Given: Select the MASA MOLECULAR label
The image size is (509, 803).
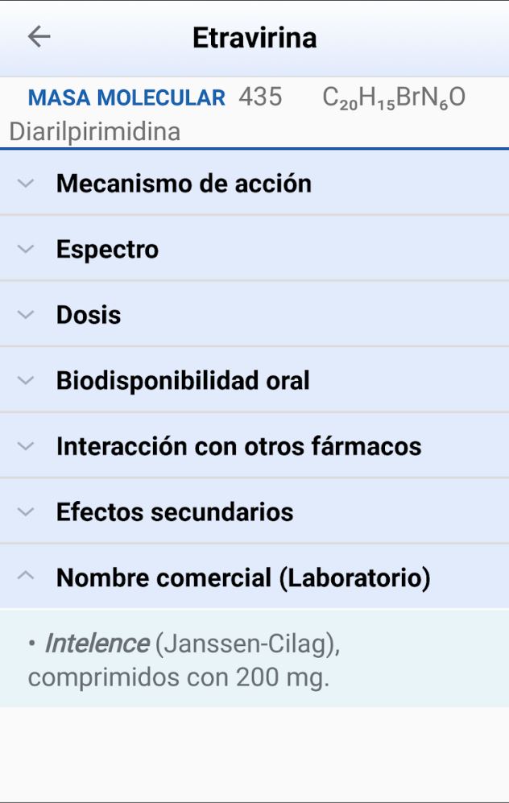Looking at the screenshot, I should point(126,97).
